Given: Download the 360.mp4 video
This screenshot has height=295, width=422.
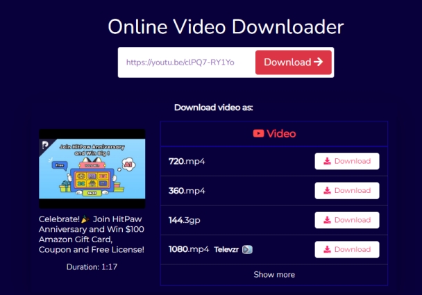Looking at the screenshot, I should click(347, 191).
